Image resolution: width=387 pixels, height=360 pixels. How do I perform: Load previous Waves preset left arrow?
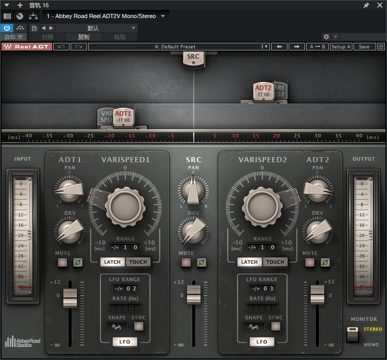pyautogui.click(x=279, y=47)
